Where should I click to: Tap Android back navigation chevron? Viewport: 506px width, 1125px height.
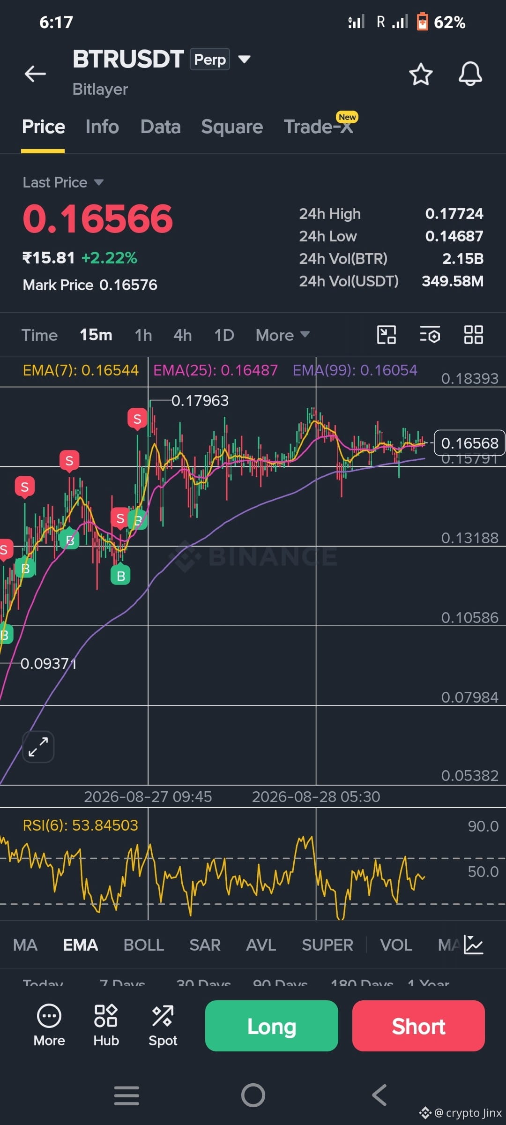click(x=379, y=1095)
